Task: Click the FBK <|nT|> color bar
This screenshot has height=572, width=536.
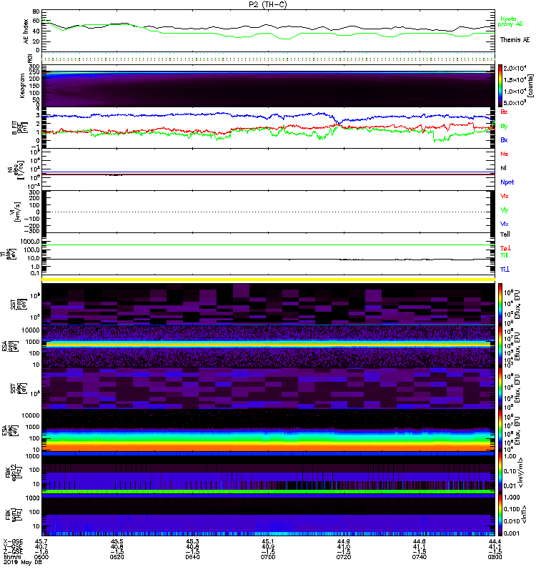Action: 500,515
